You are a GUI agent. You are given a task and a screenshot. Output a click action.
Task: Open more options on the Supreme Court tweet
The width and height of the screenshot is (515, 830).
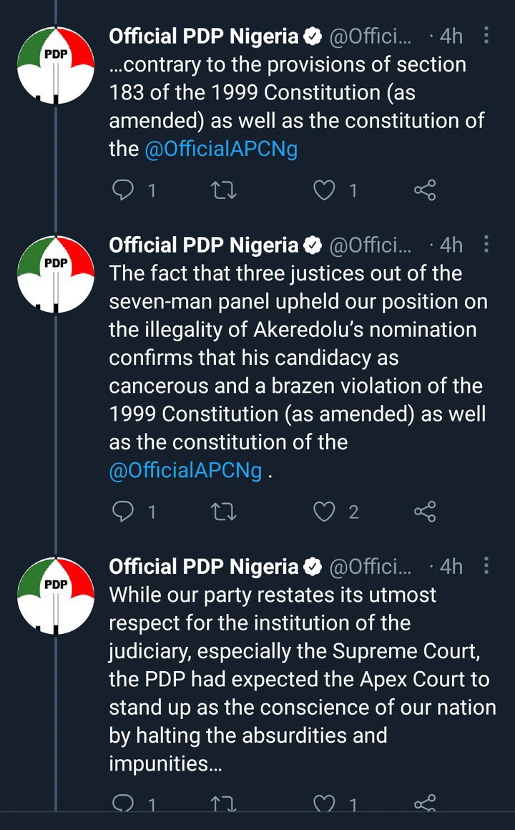click(x=486, y=566)
